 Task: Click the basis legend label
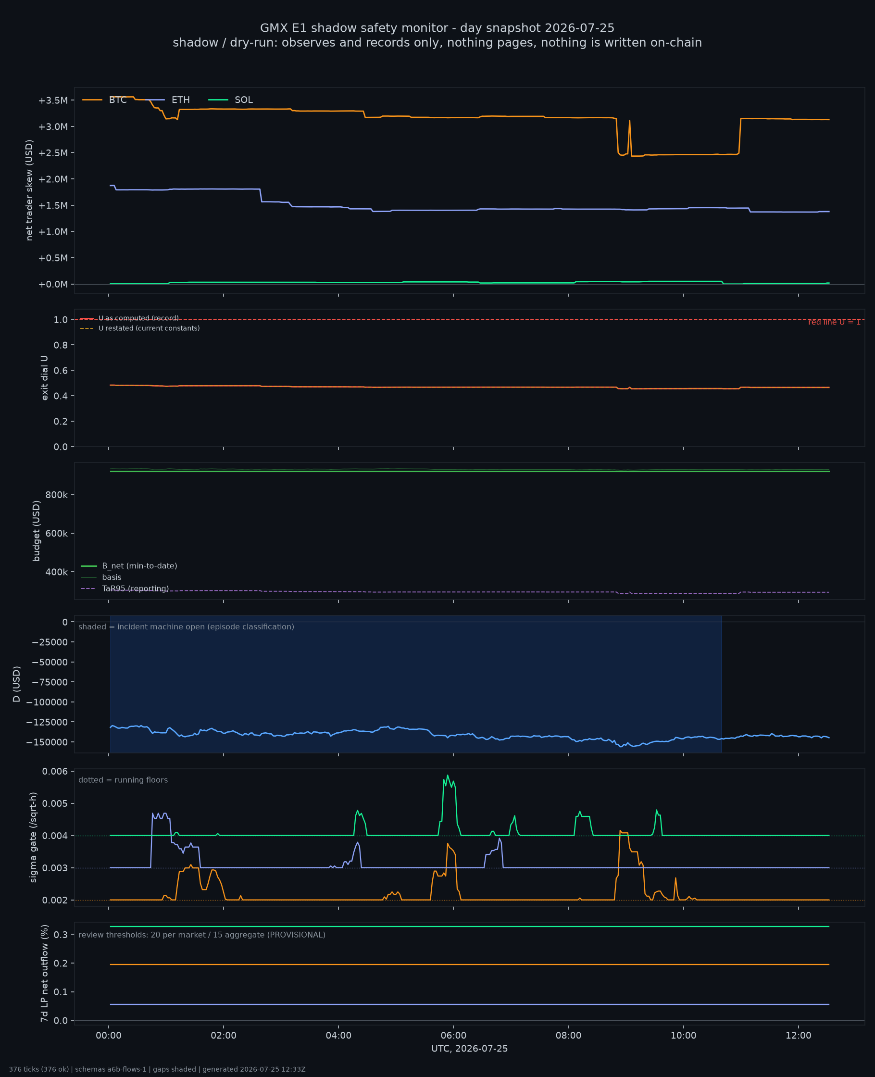112,577
